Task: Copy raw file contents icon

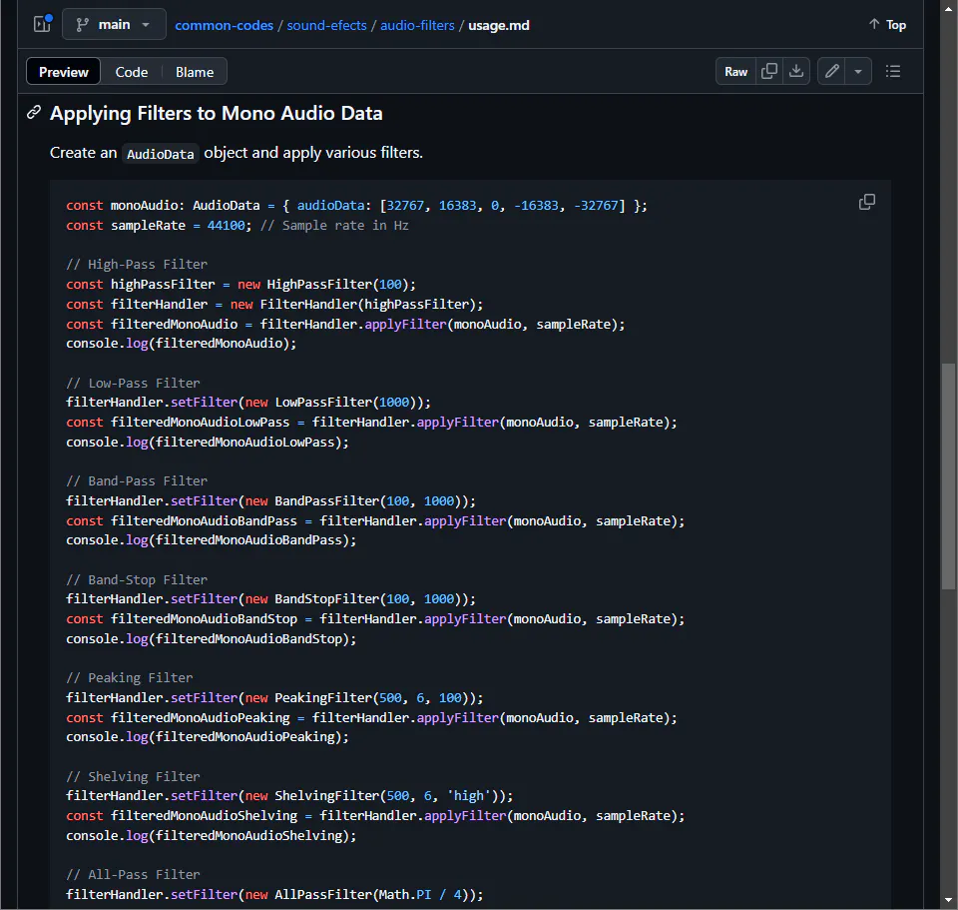Action: click(769, 72)
